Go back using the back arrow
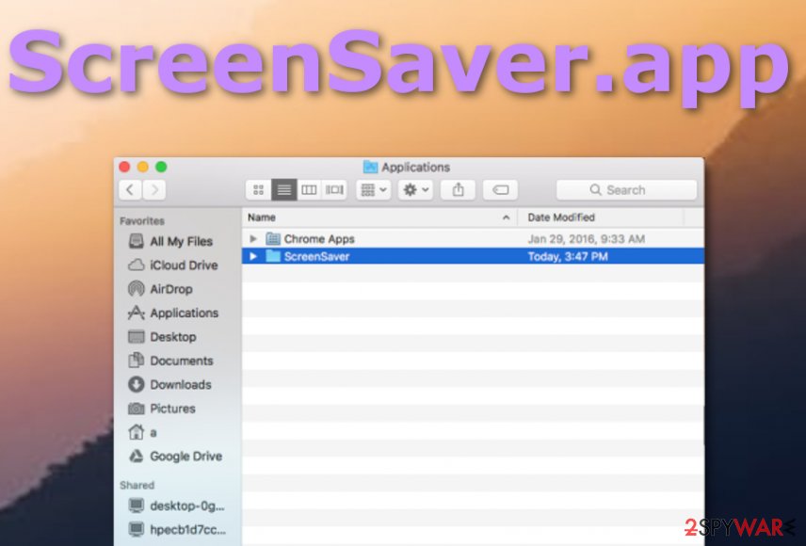This screenshot has width=806, height=546. click(129, 189)
